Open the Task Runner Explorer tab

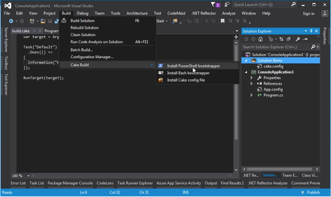[135, 183]
